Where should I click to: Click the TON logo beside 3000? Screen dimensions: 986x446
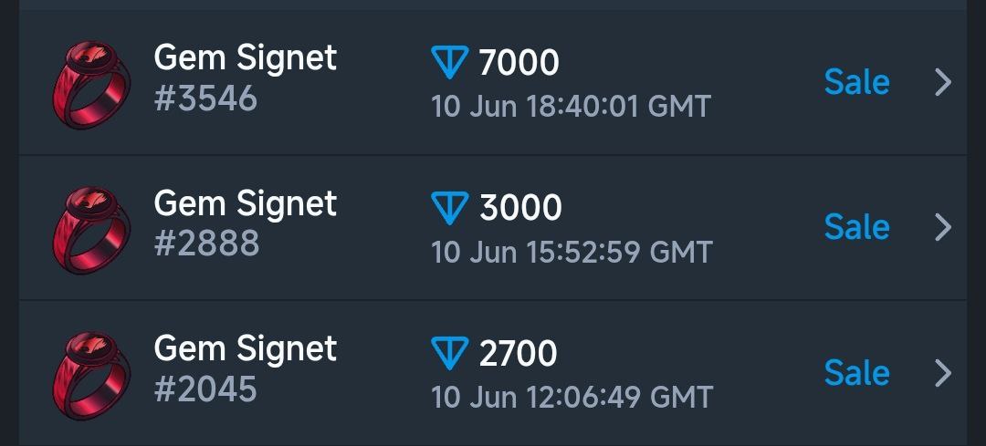(449, 208)
